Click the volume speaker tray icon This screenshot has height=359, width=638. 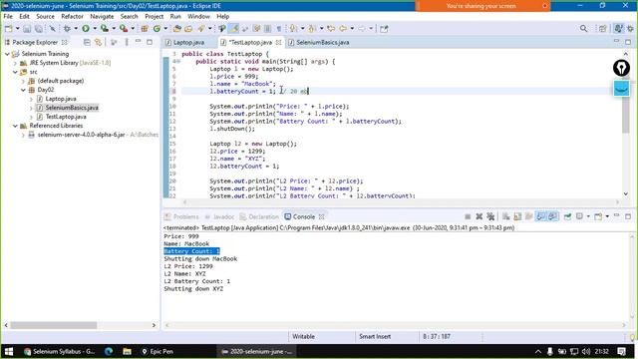(586, 352)
